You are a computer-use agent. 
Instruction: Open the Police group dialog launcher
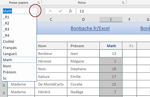123,3
